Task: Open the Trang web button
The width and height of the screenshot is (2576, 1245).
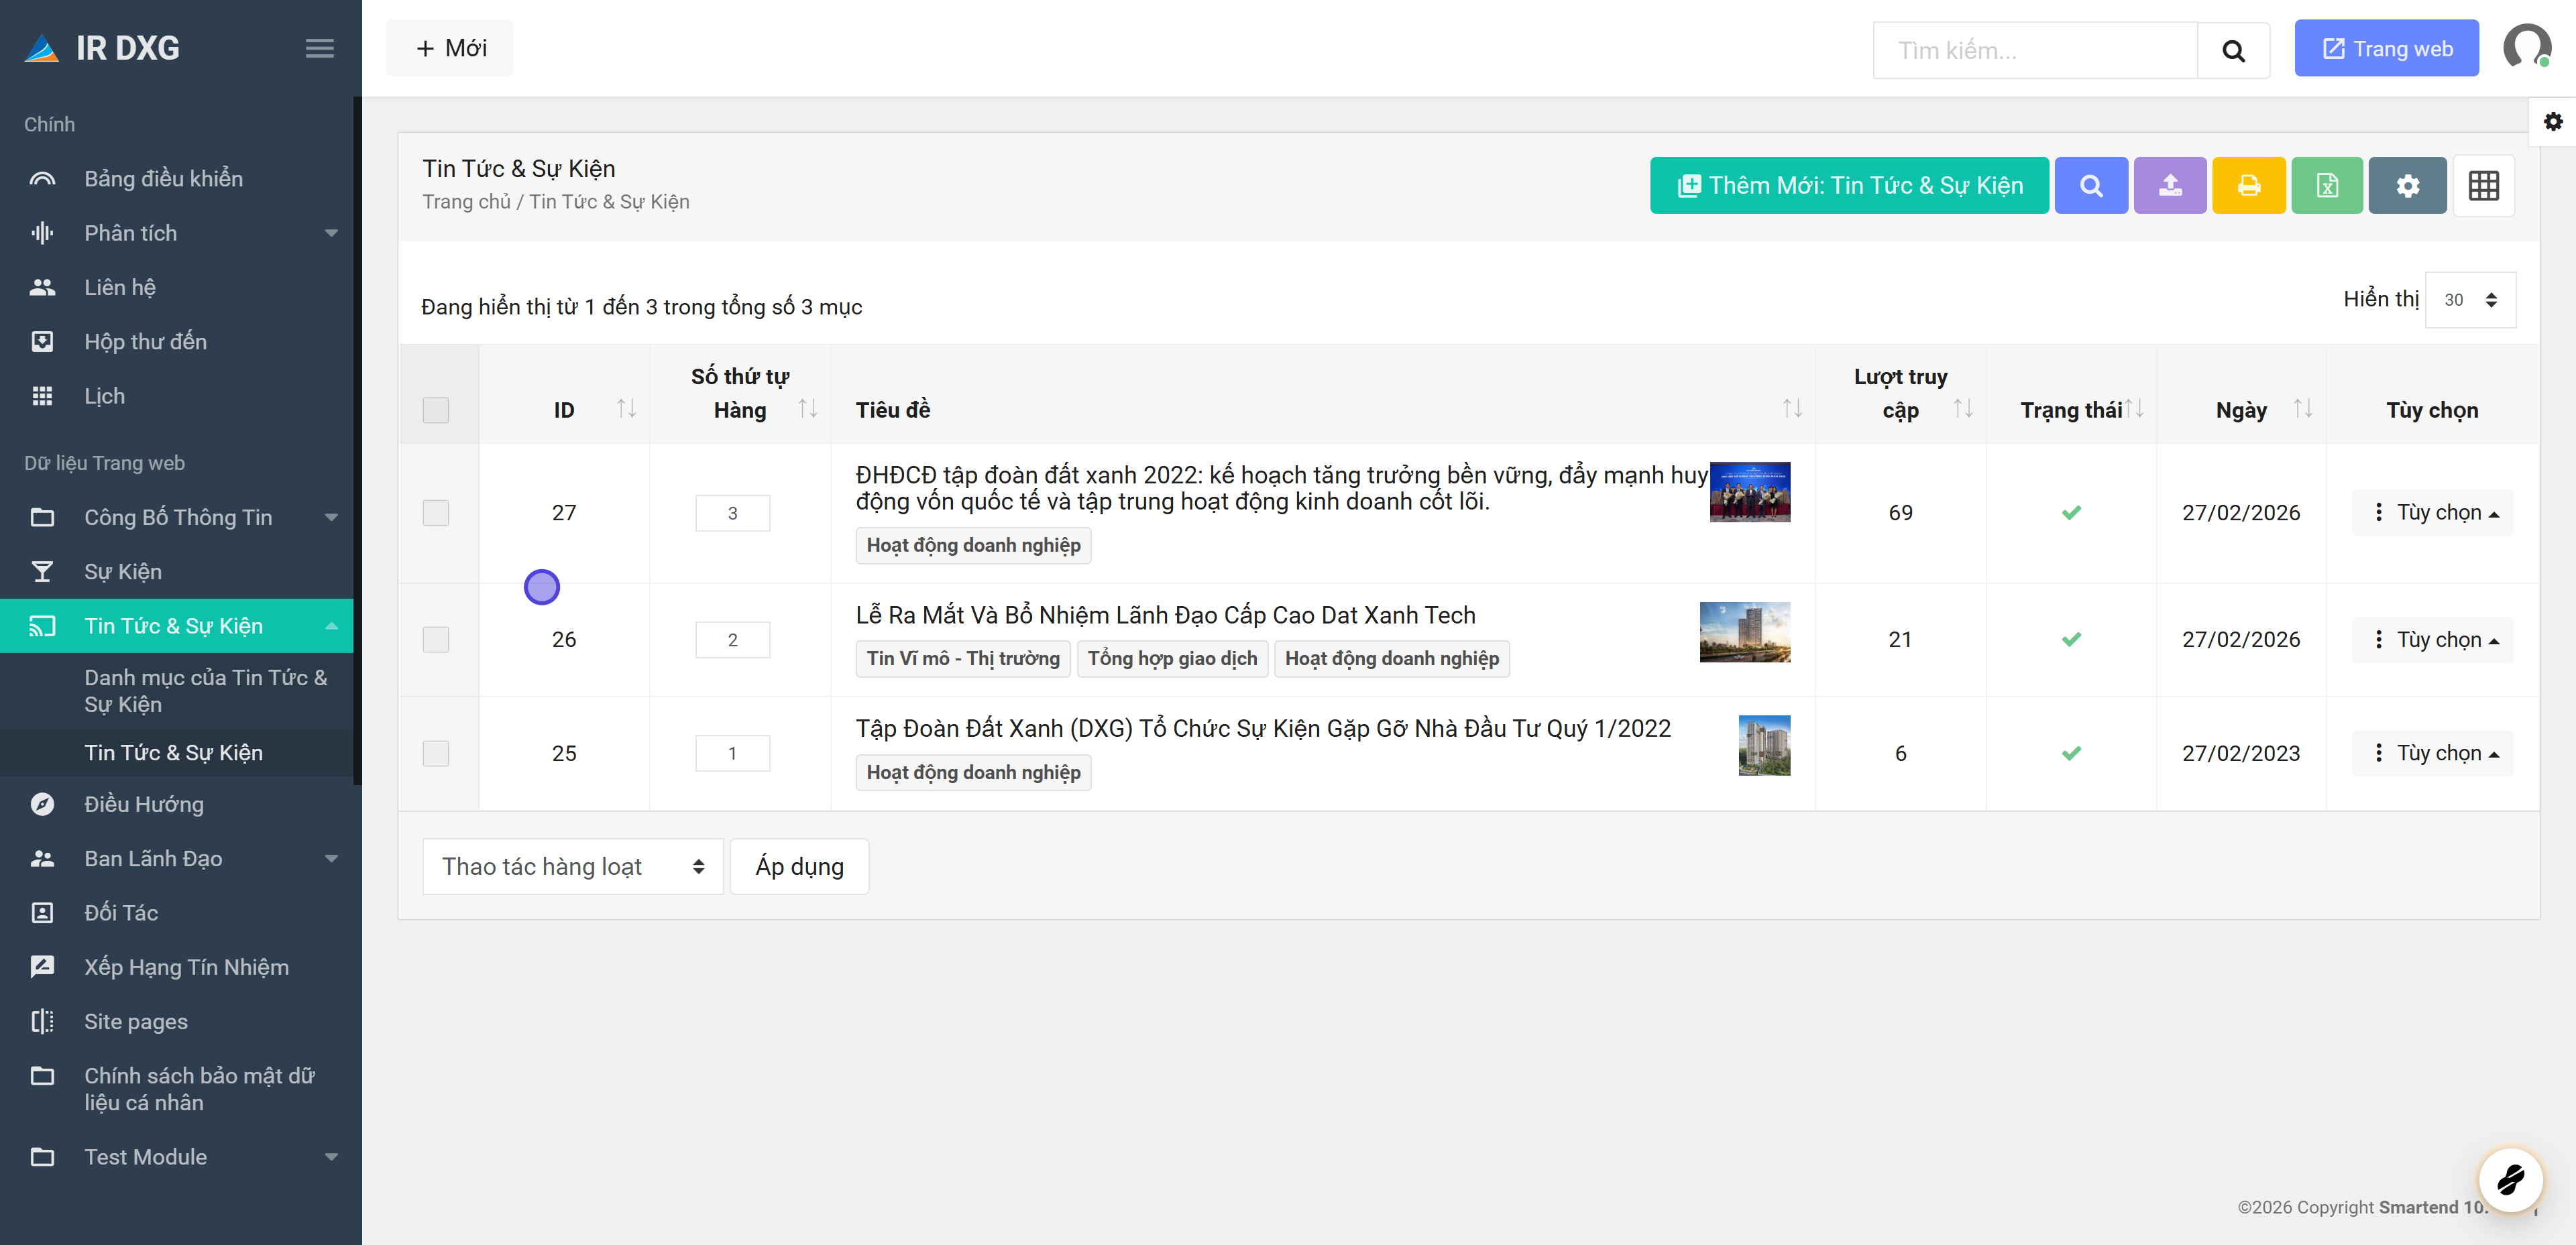Action: (2386, 48)
